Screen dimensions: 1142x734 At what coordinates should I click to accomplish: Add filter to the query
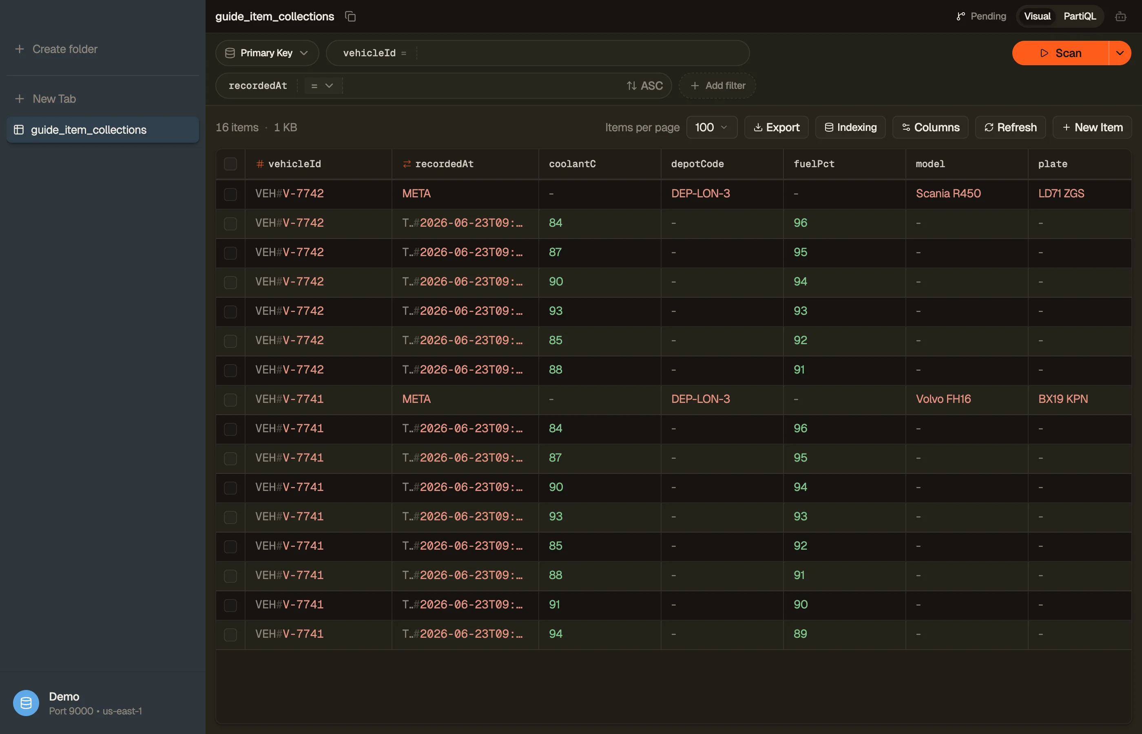(x=717, y=86)
